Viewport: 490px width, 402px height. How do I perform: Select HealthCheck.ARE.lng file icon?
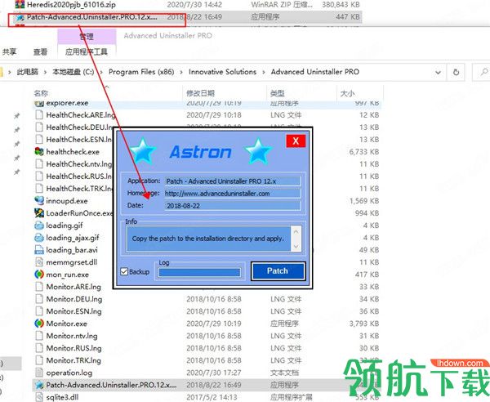point(38,115)
